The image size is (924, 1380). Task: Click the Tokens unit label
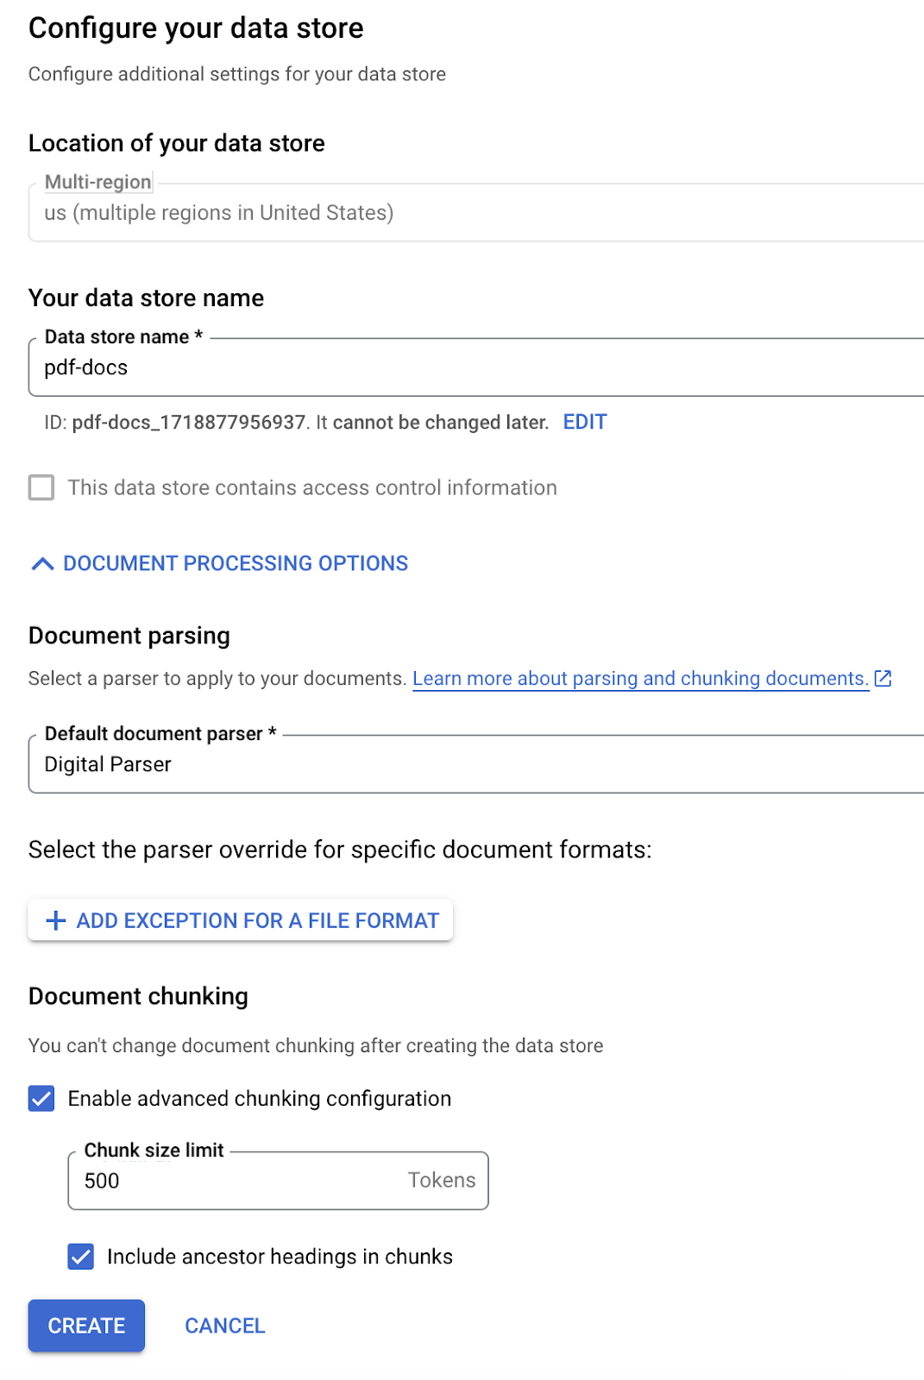(x=442, y=1181)
